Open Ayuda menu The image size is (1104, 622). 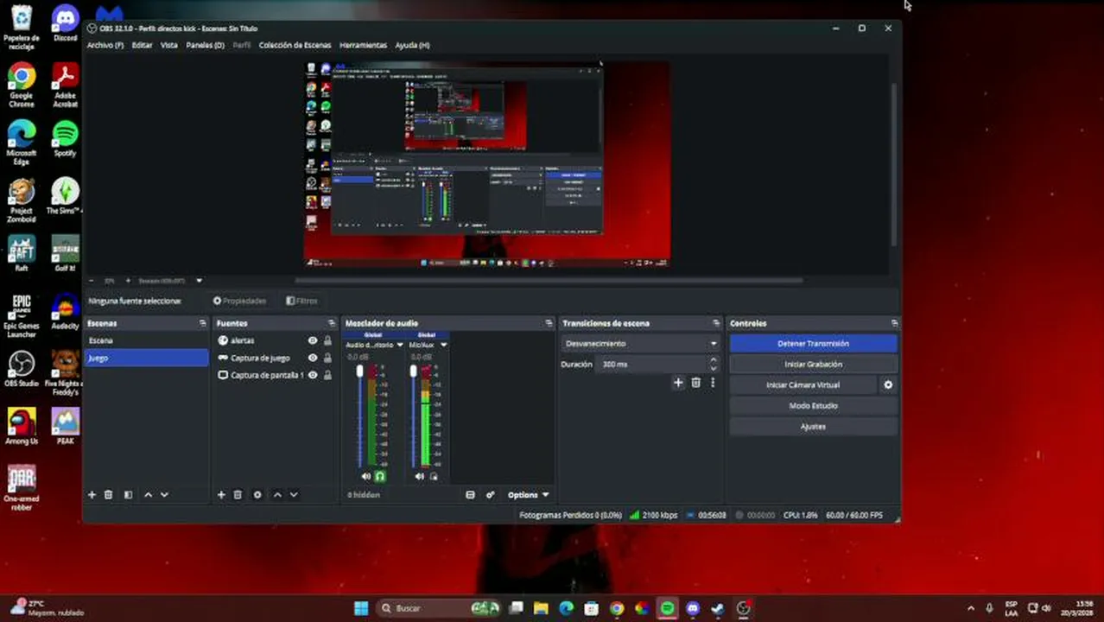pos(412,45)
